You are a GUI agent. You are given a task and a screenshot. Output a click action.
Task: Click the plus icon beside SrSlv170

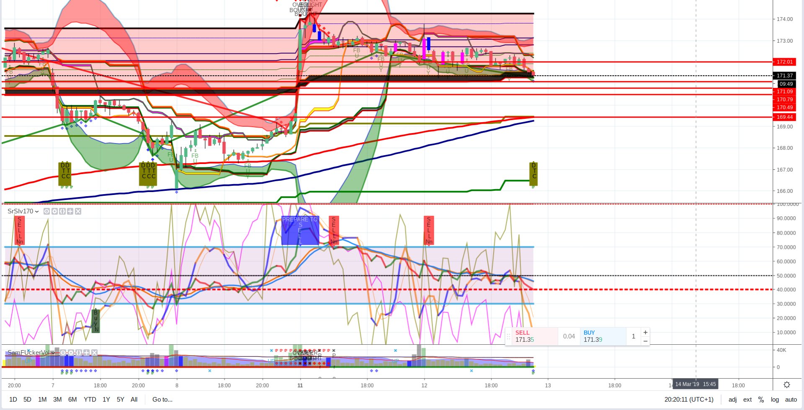click(70, 211)
